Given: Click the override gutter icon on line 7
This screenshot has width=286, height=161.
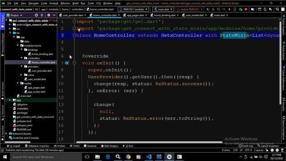Looking at the screenshot, I should coord(67,63).
